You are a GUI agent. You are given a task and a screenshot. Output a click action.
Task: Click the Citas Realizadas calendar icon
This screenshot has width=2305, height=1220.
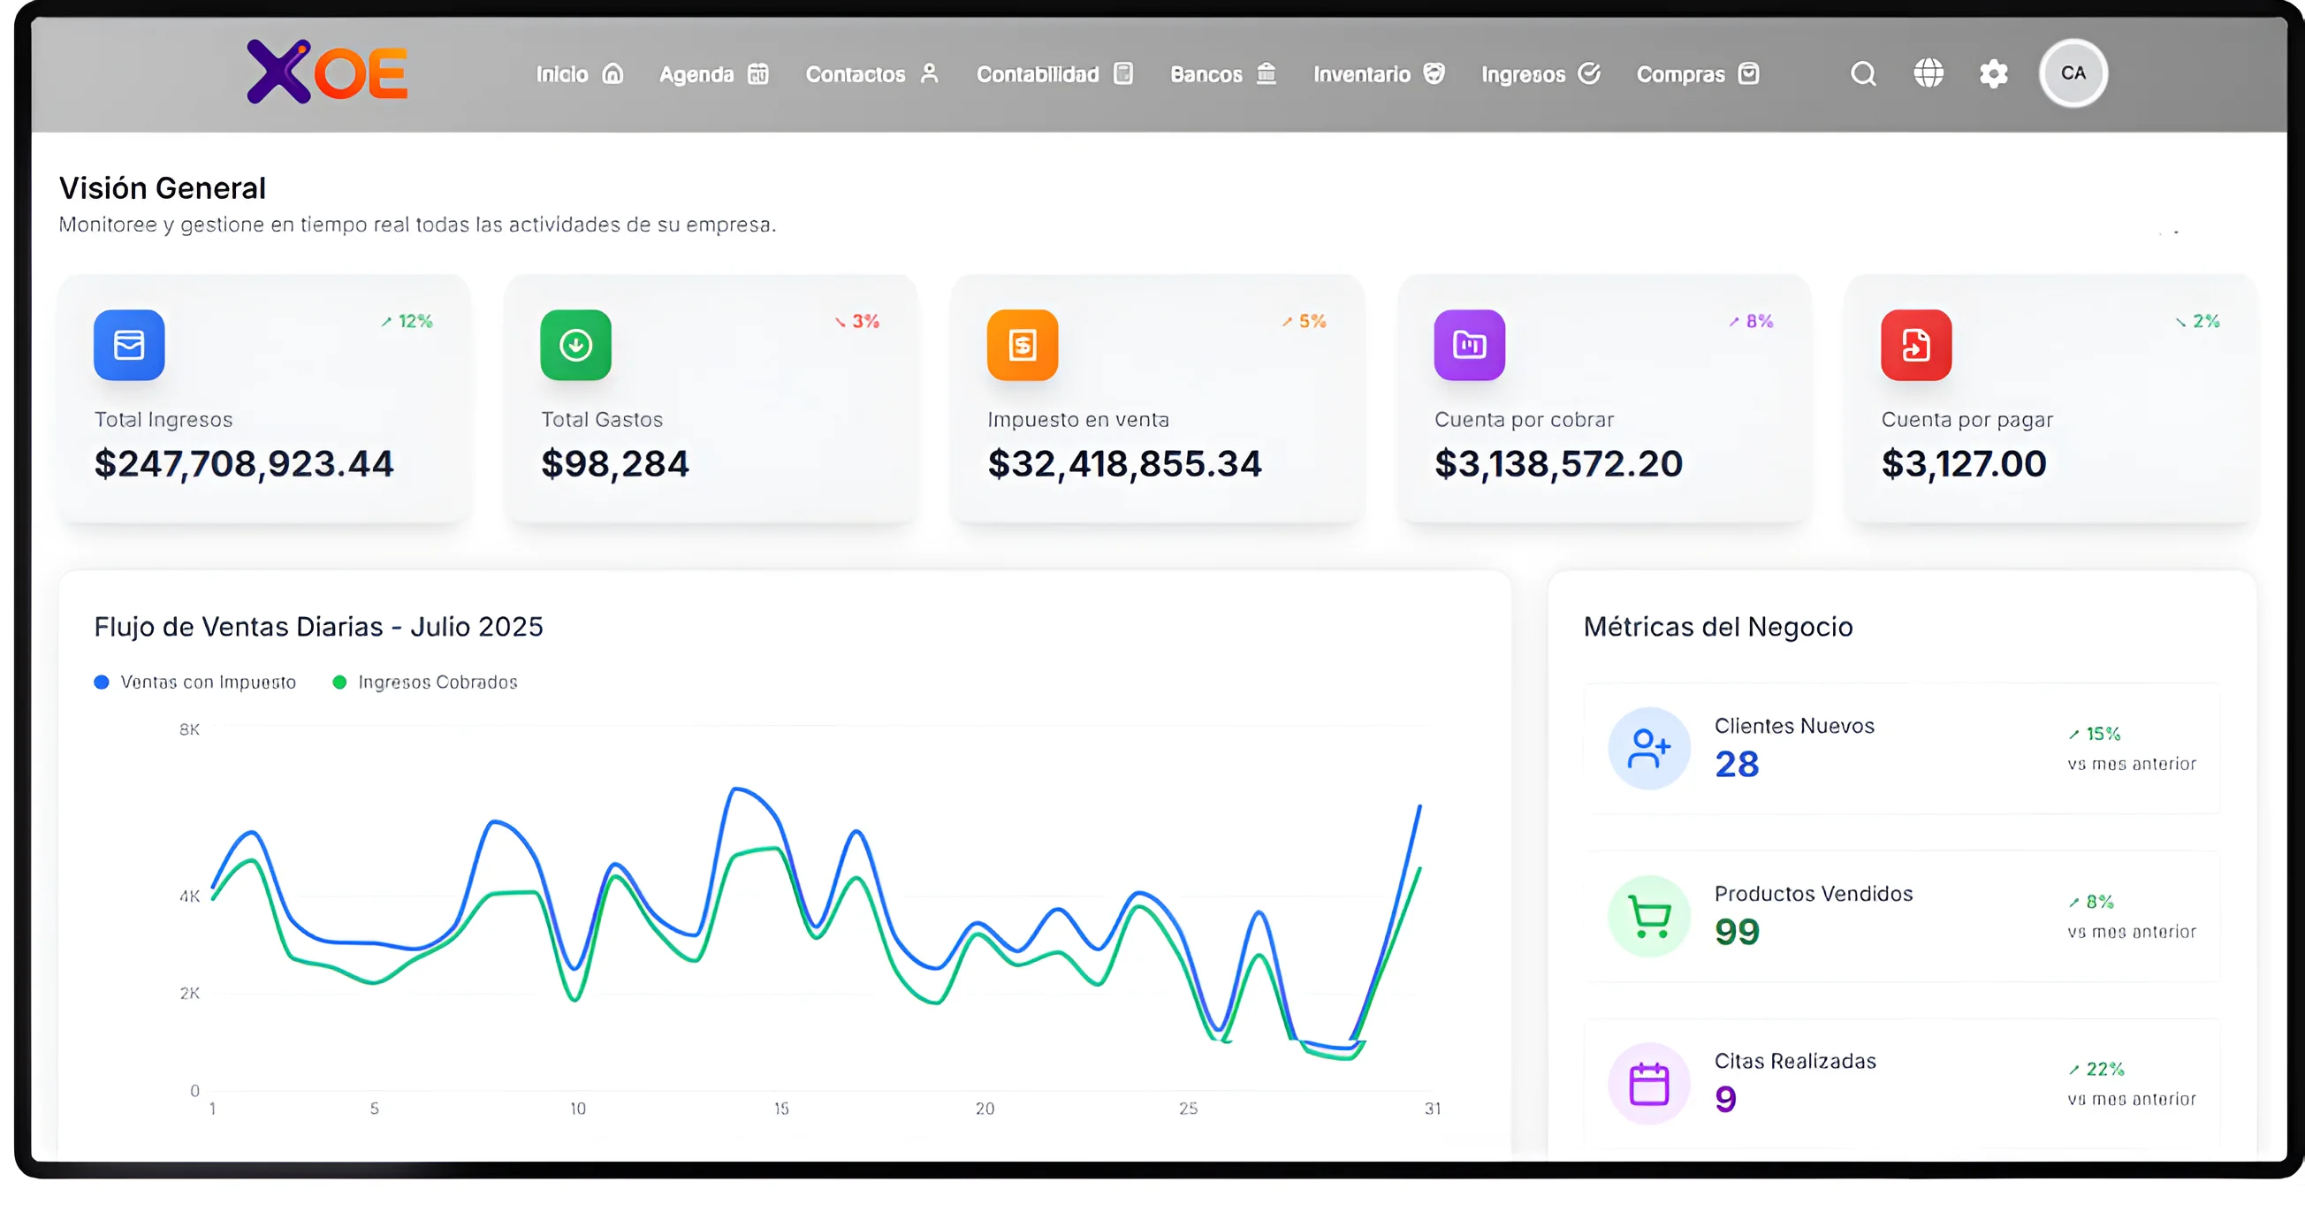1649,1083
